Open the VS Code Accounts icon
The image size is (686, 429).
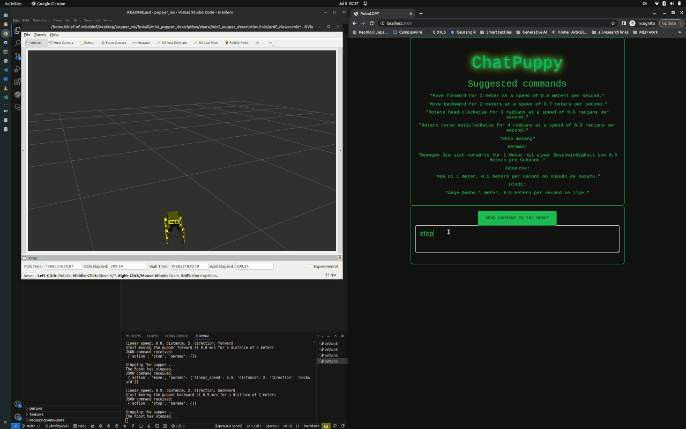coord(18,404)
